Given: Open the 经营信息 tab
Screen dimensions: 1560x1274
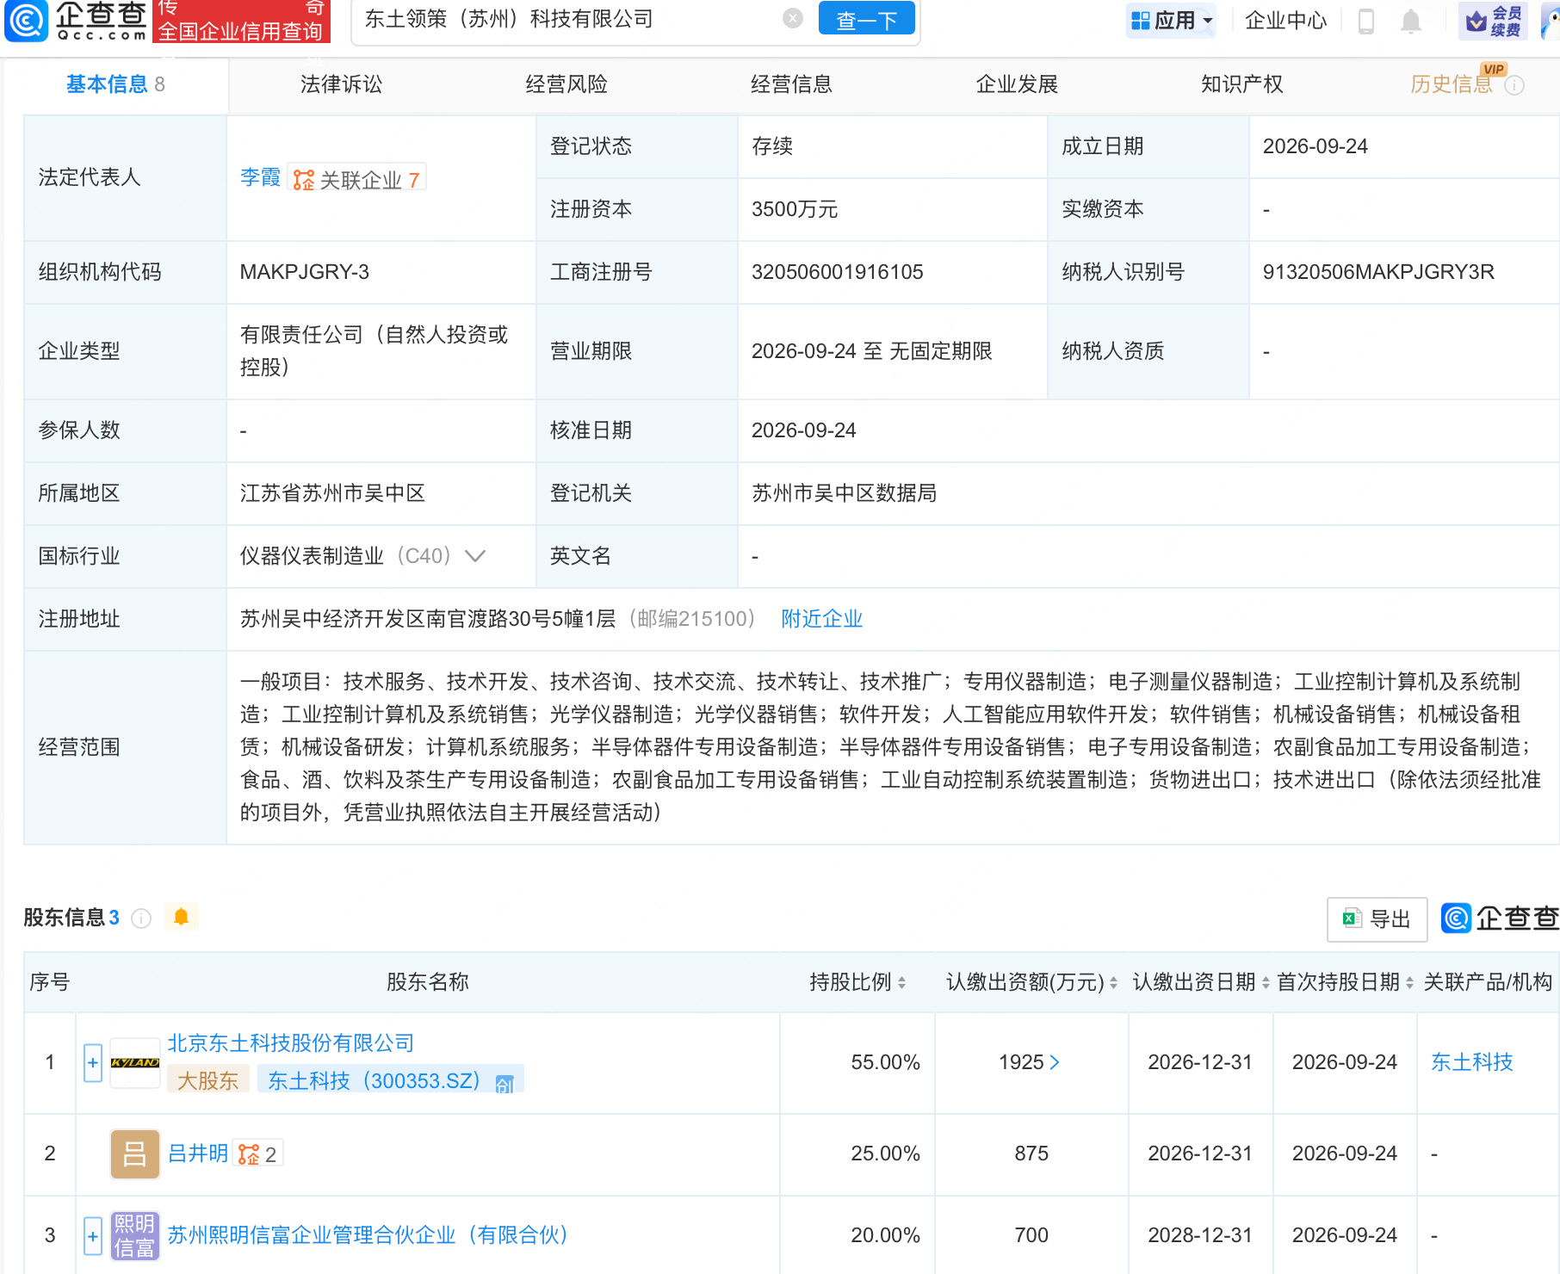Looking at the screenshot, I should (791, 83).
